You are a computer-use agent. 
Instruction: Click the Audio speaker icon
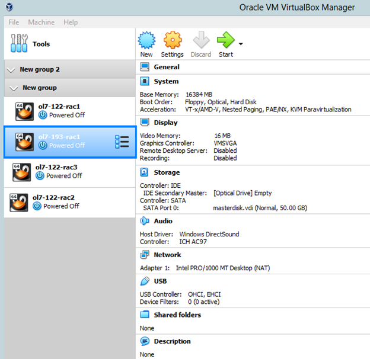[145, 221]
